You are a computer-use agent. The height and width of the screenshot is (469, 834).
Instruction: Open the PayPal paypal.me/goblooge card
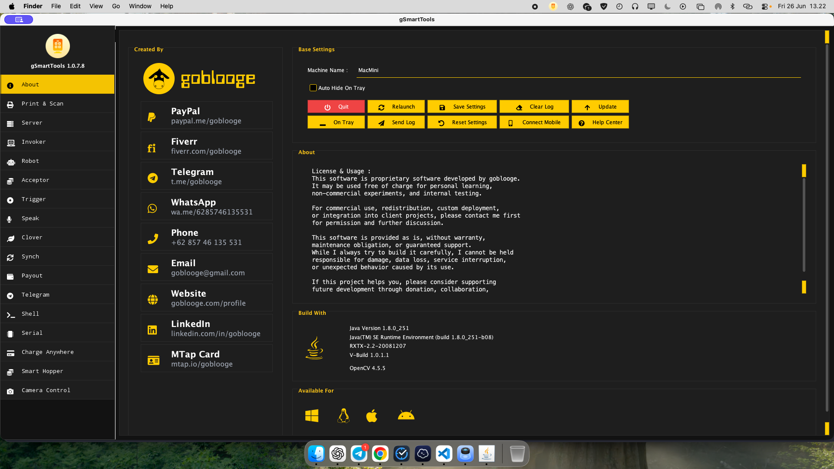click(207, 116)
